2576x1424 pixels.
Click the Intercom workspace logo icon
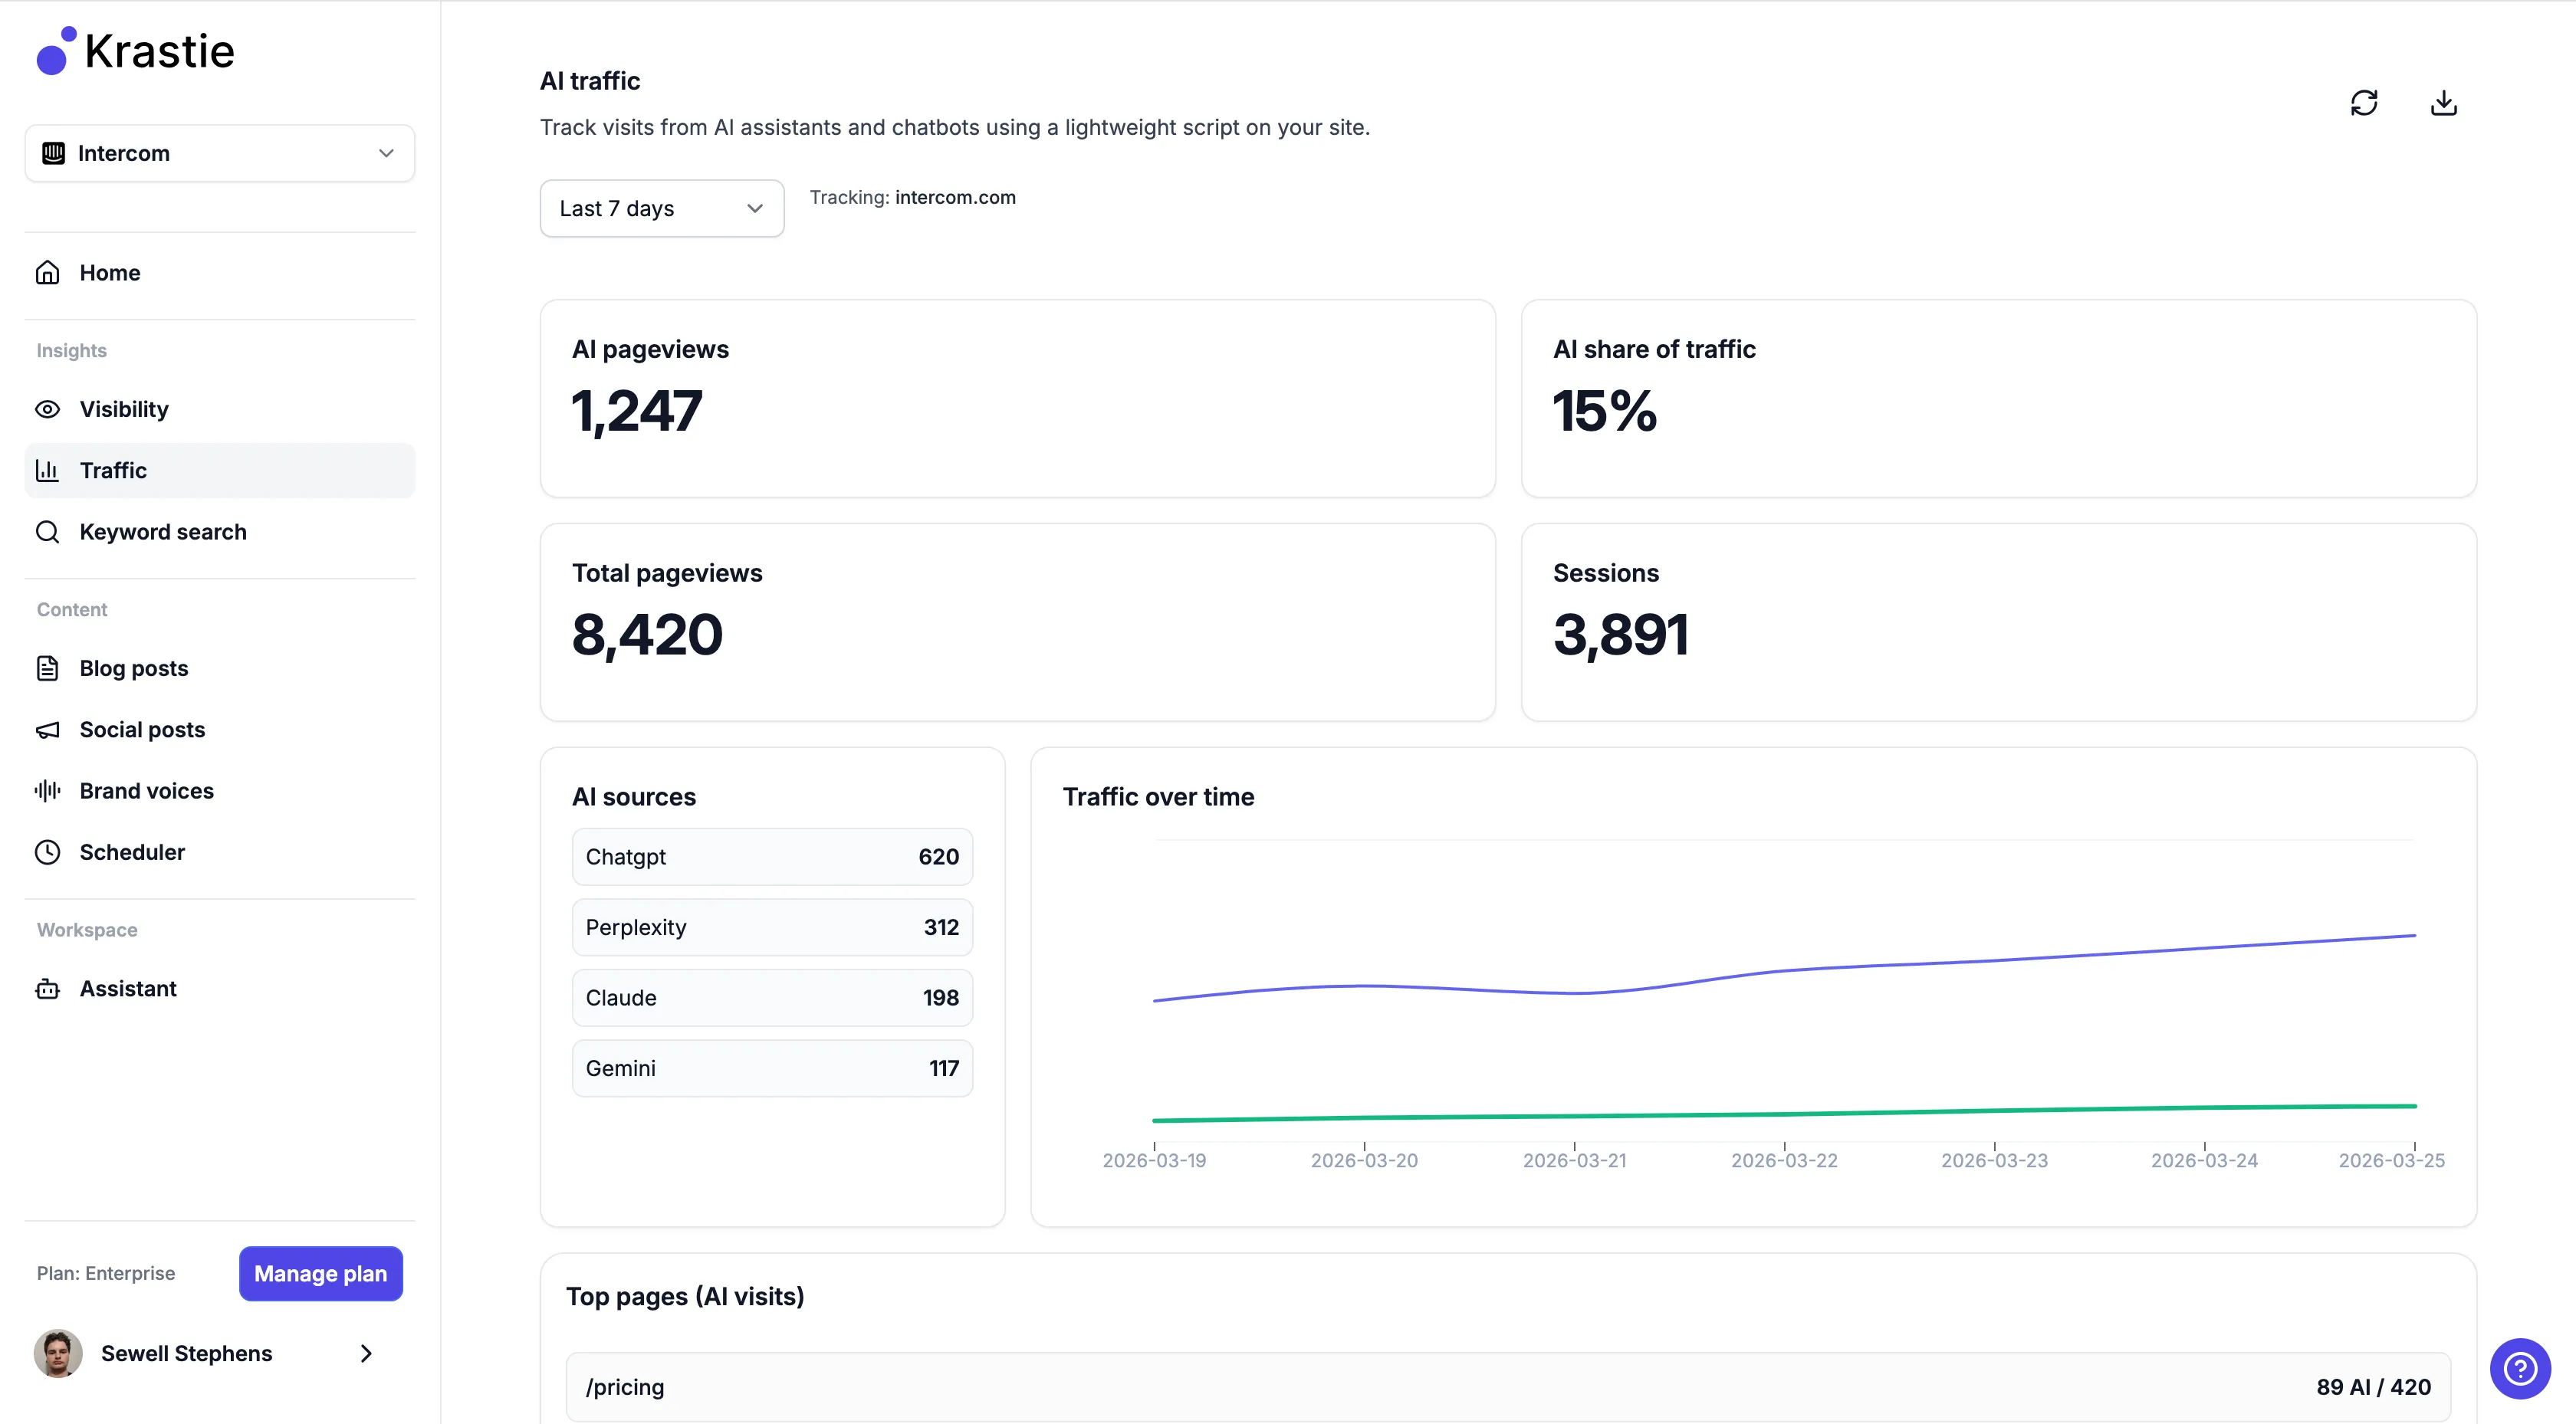coord(54,153)
